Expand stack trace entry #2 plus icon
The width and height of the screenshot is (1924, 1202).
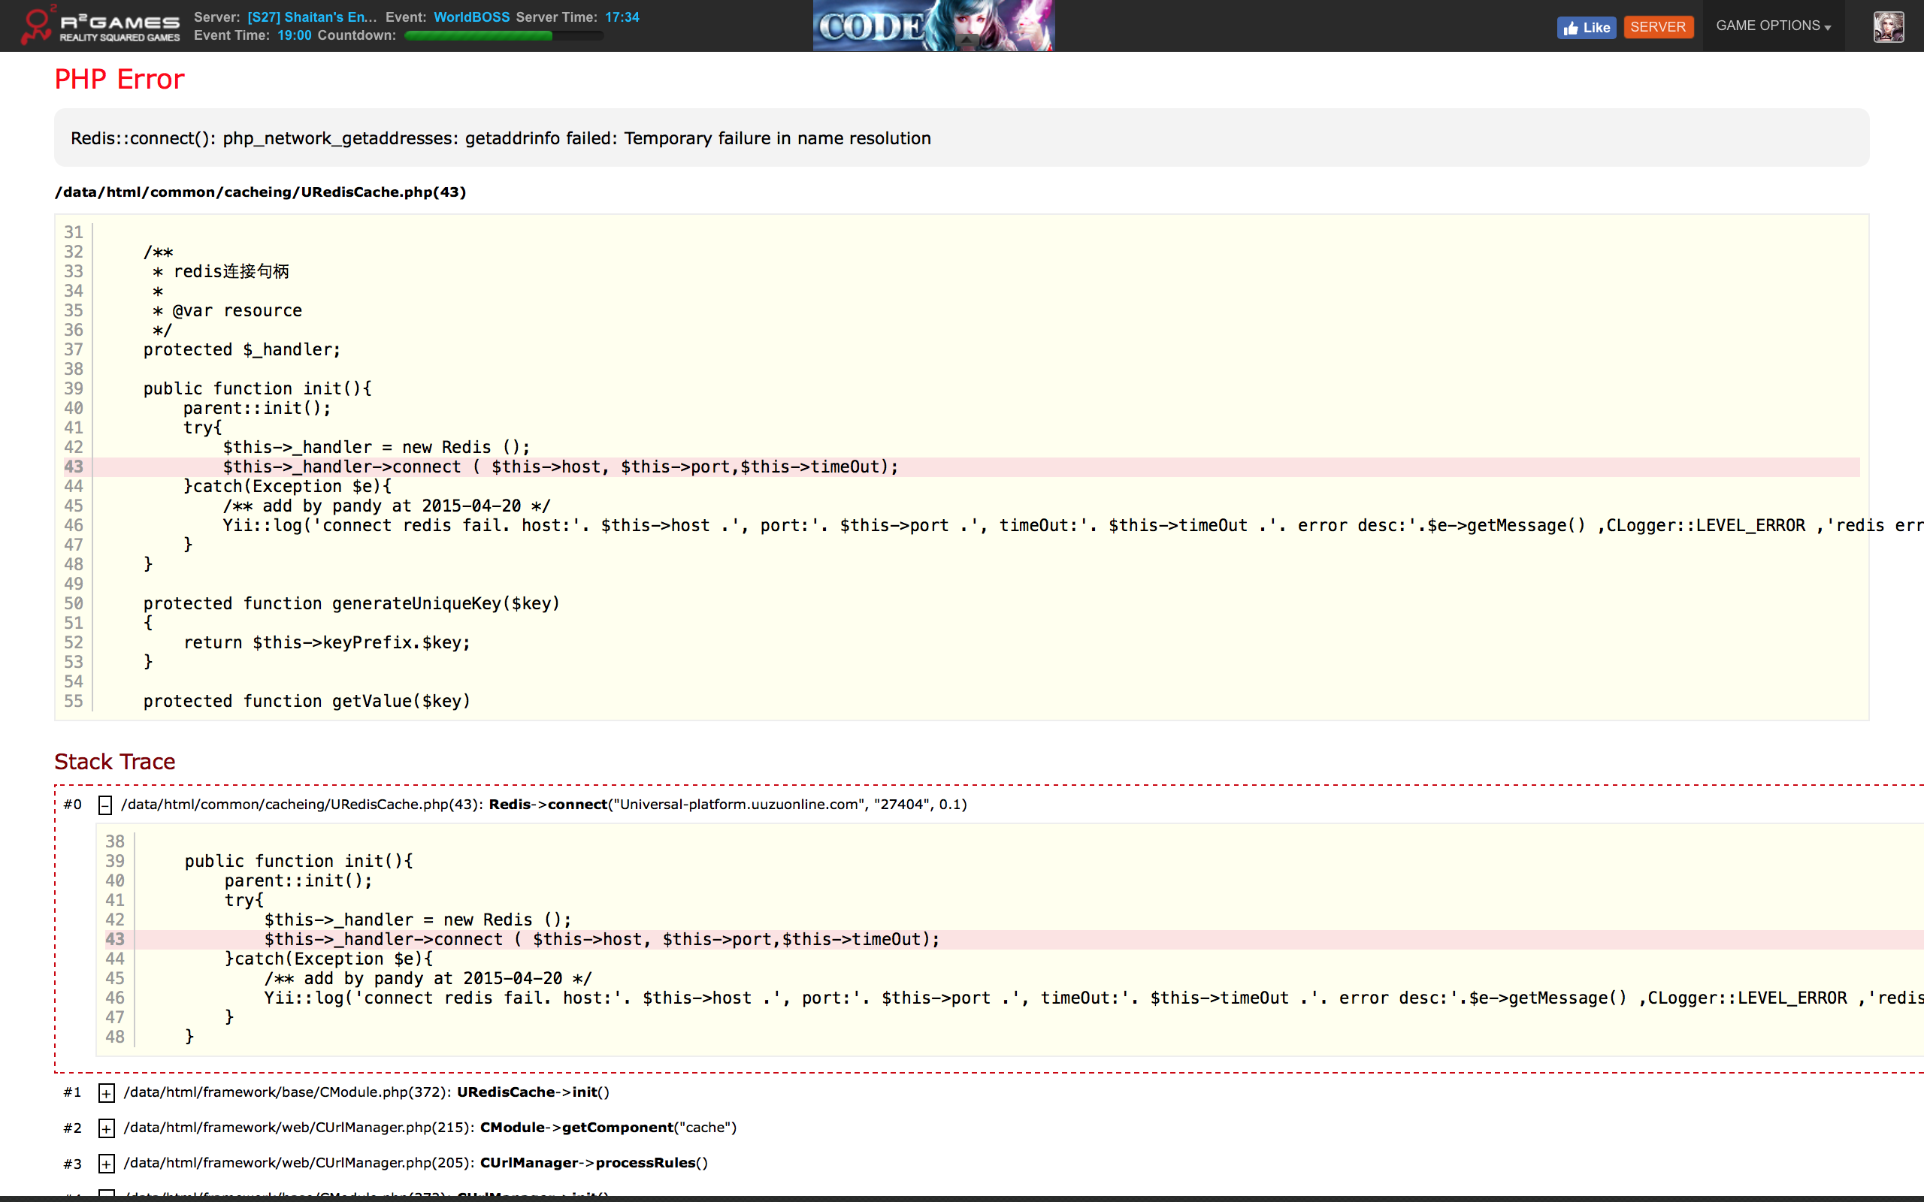[106, 1128]
